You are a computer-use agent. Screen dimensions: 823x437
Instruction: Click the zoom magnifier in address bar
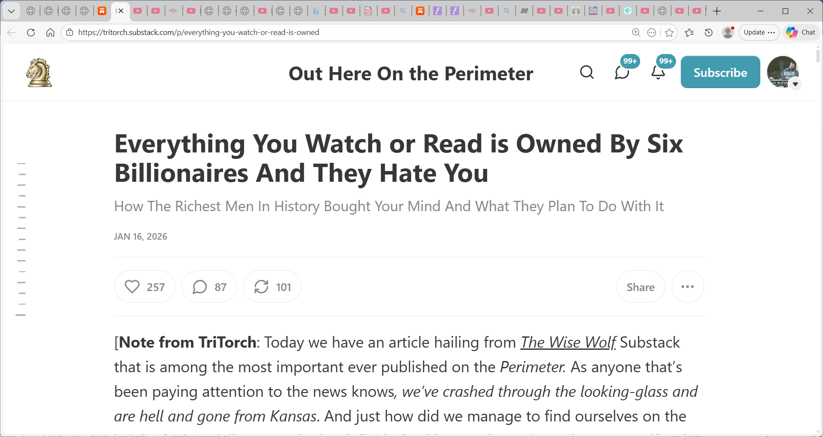(636, 32)
